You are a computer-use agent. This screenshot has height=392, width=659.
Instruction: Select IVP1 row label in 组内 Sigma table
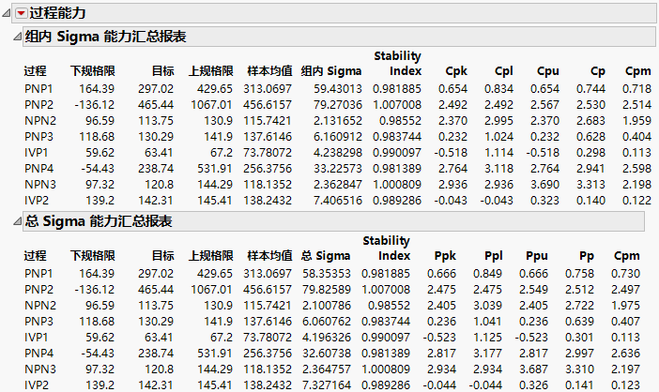pos(37,153)
